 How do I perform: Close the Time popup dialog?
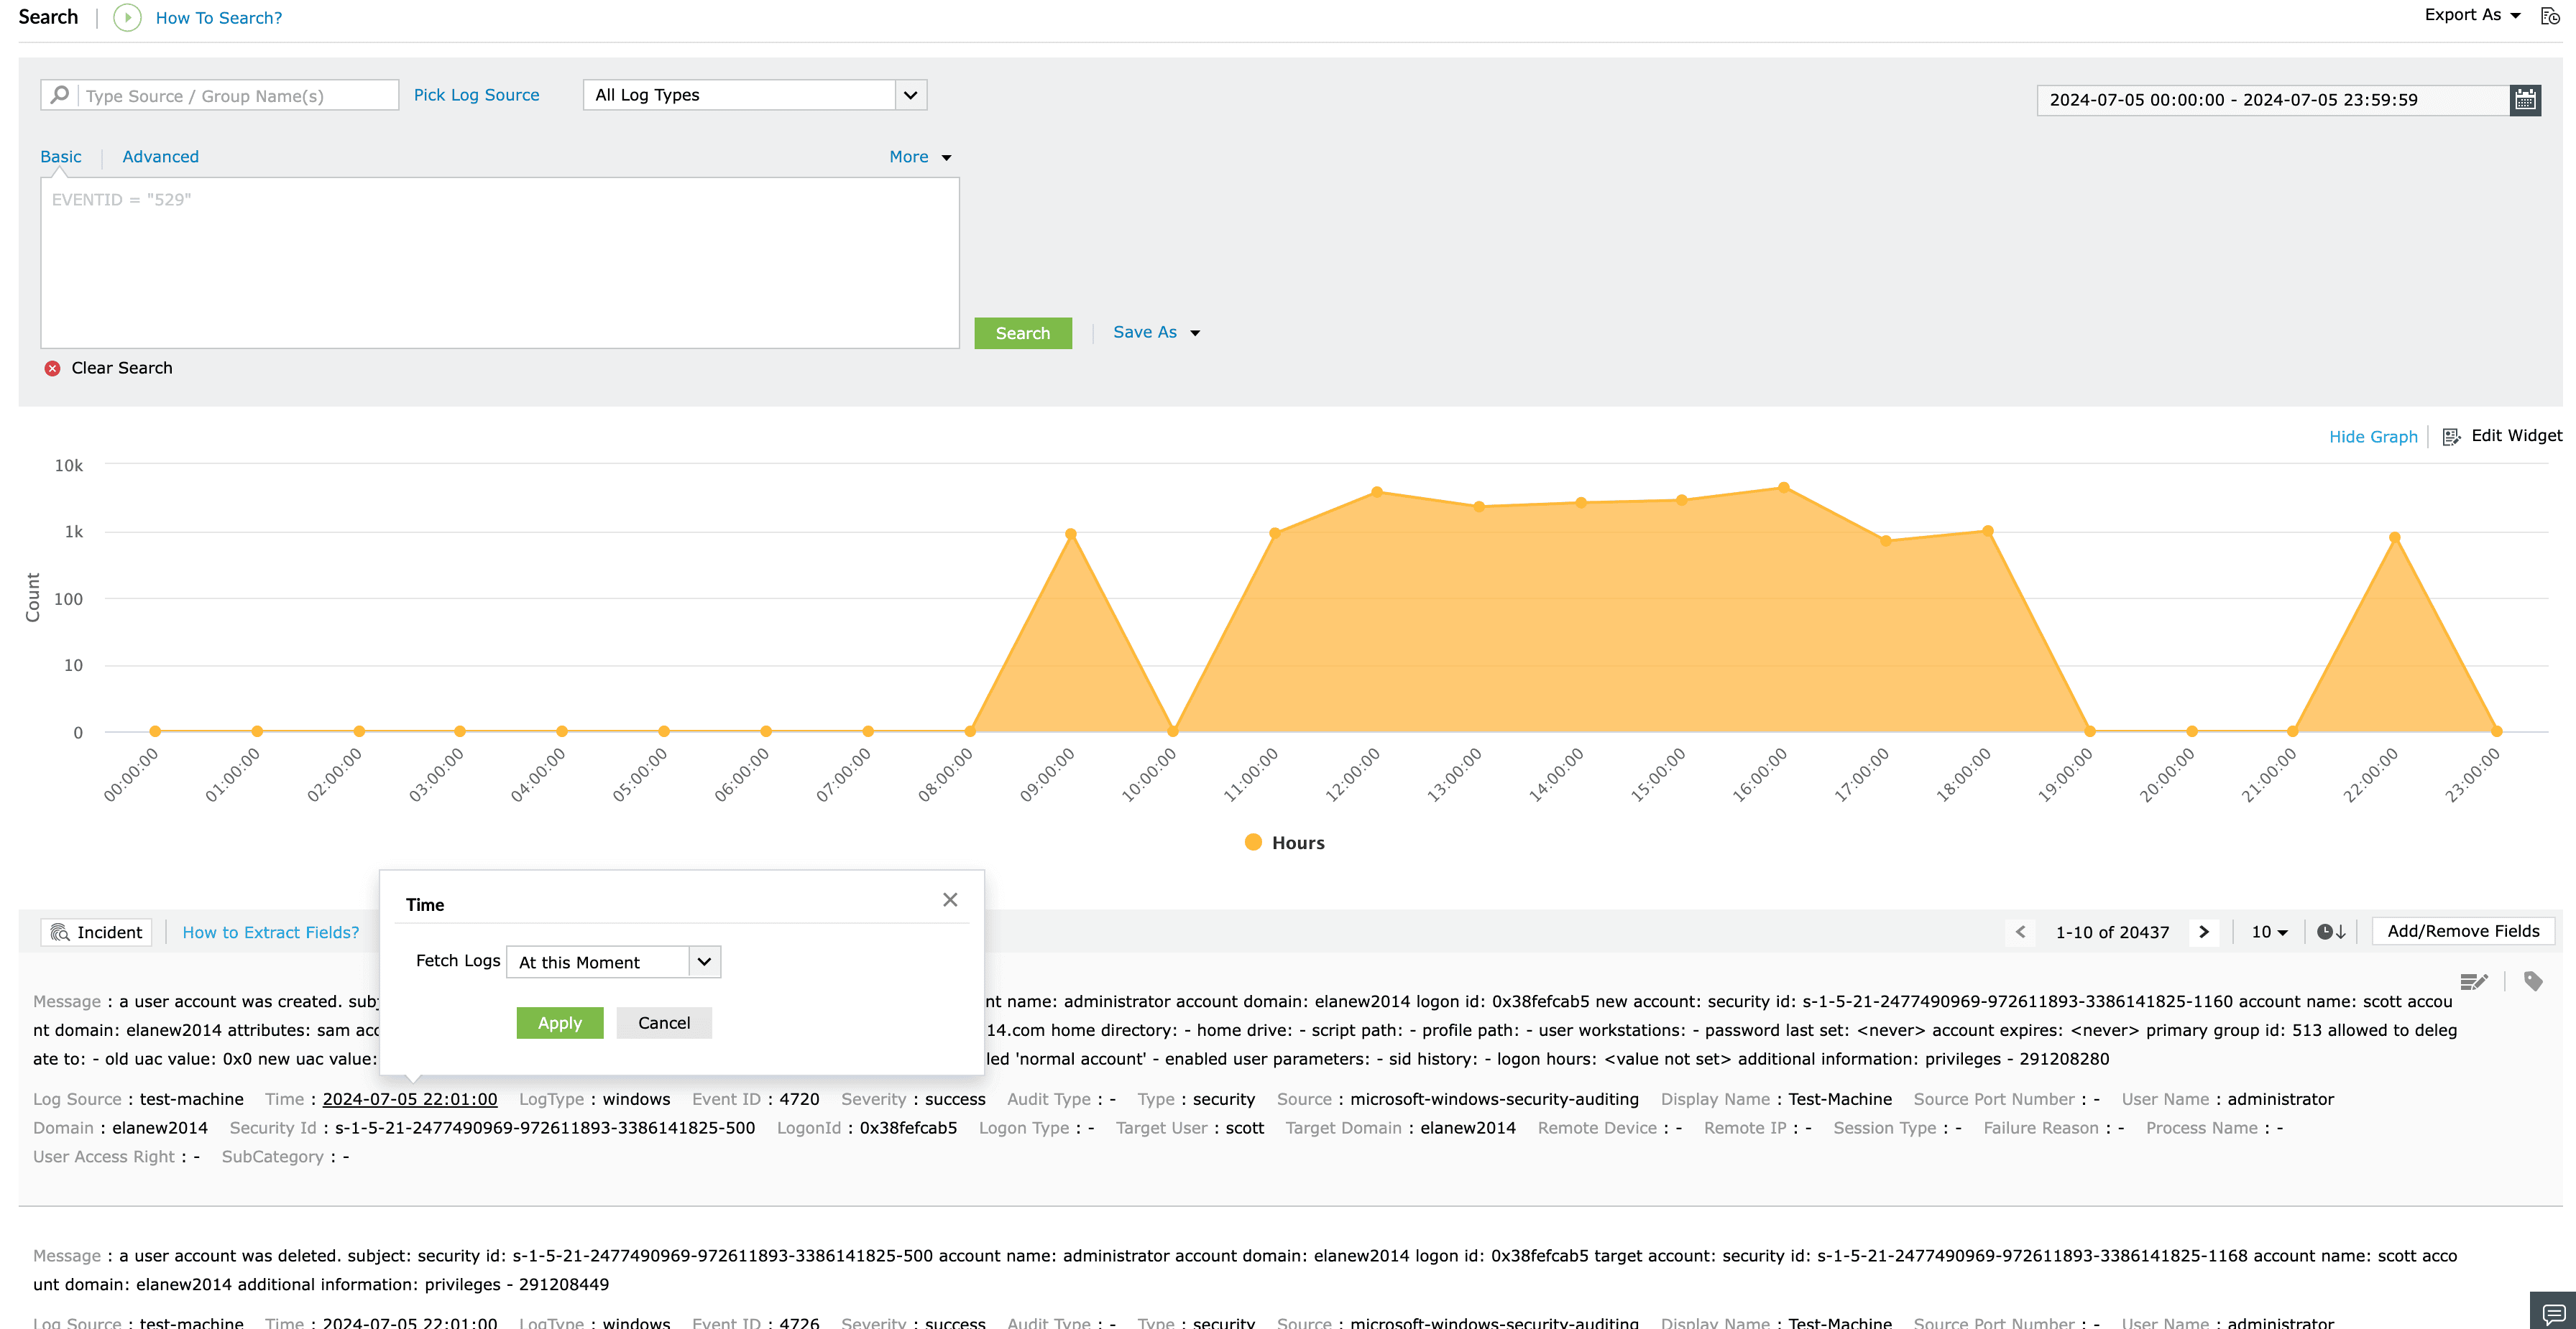(950, 899)
